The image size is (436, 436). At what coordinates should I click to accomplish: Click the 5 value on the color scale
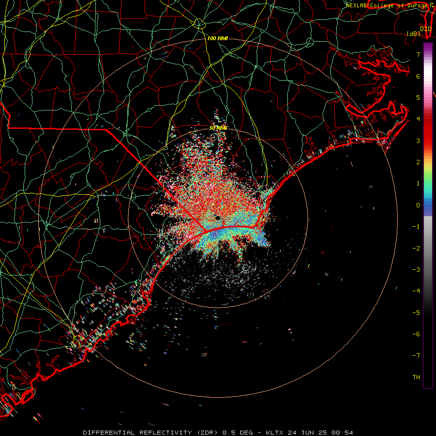[x=418, y=97]
